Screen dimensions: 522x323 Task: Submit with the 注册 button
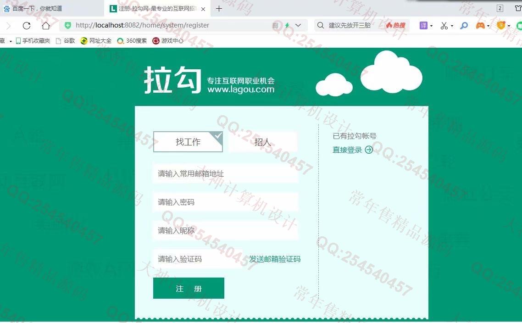click(189, 289)
